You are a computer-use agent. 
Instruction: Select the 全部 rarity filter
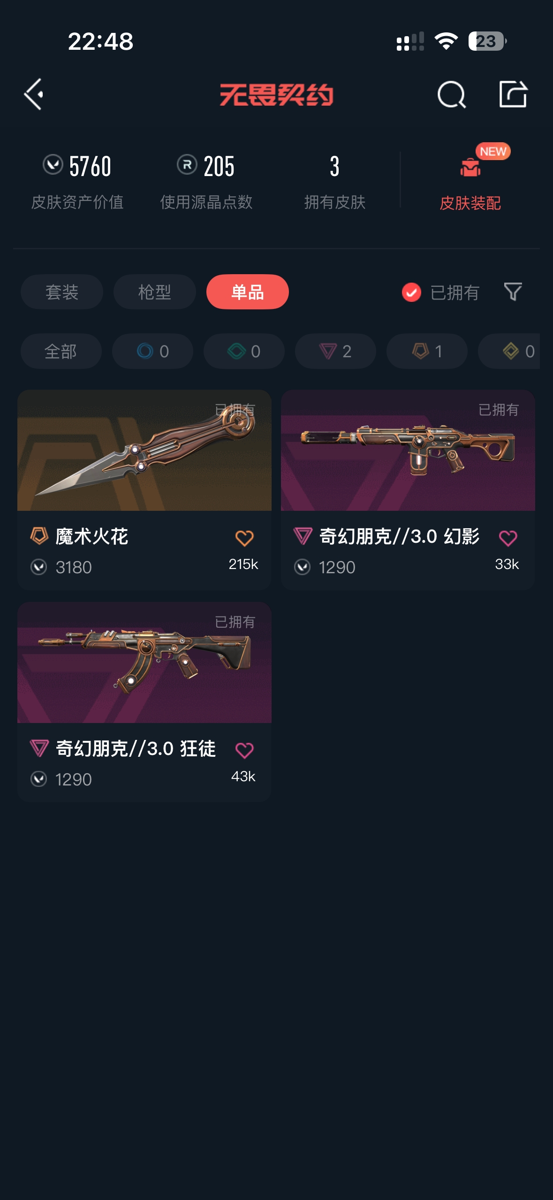point(61,351)
